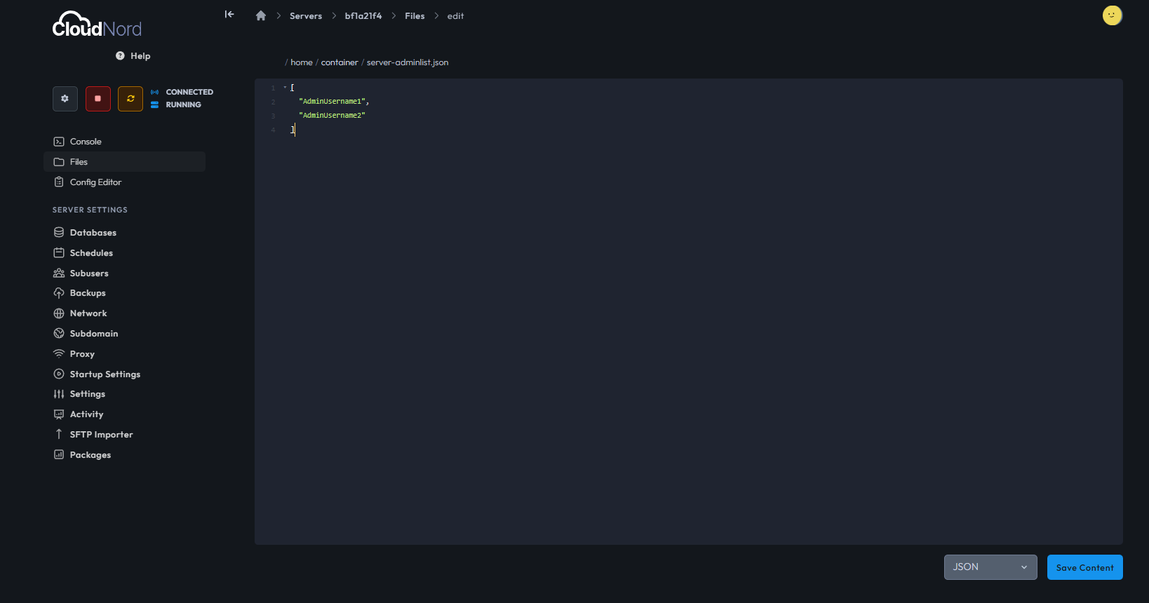The height and width of the screenshot is (603, 1149).
Task: Open the Config Editor page
Action: (95, 182)
